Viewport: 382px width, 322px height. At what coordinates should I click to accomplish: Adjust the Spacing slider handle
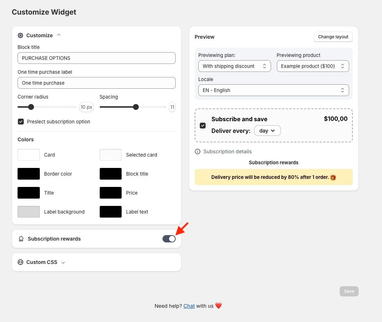pyautogui.click(x=136, y=107)
